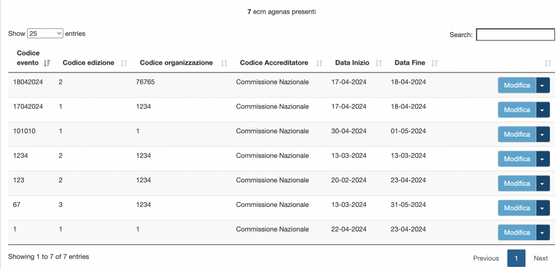Open dropdown caret for event 17042024 row
558x269 pixels.
pyautogui.click(x=543, y=110)
